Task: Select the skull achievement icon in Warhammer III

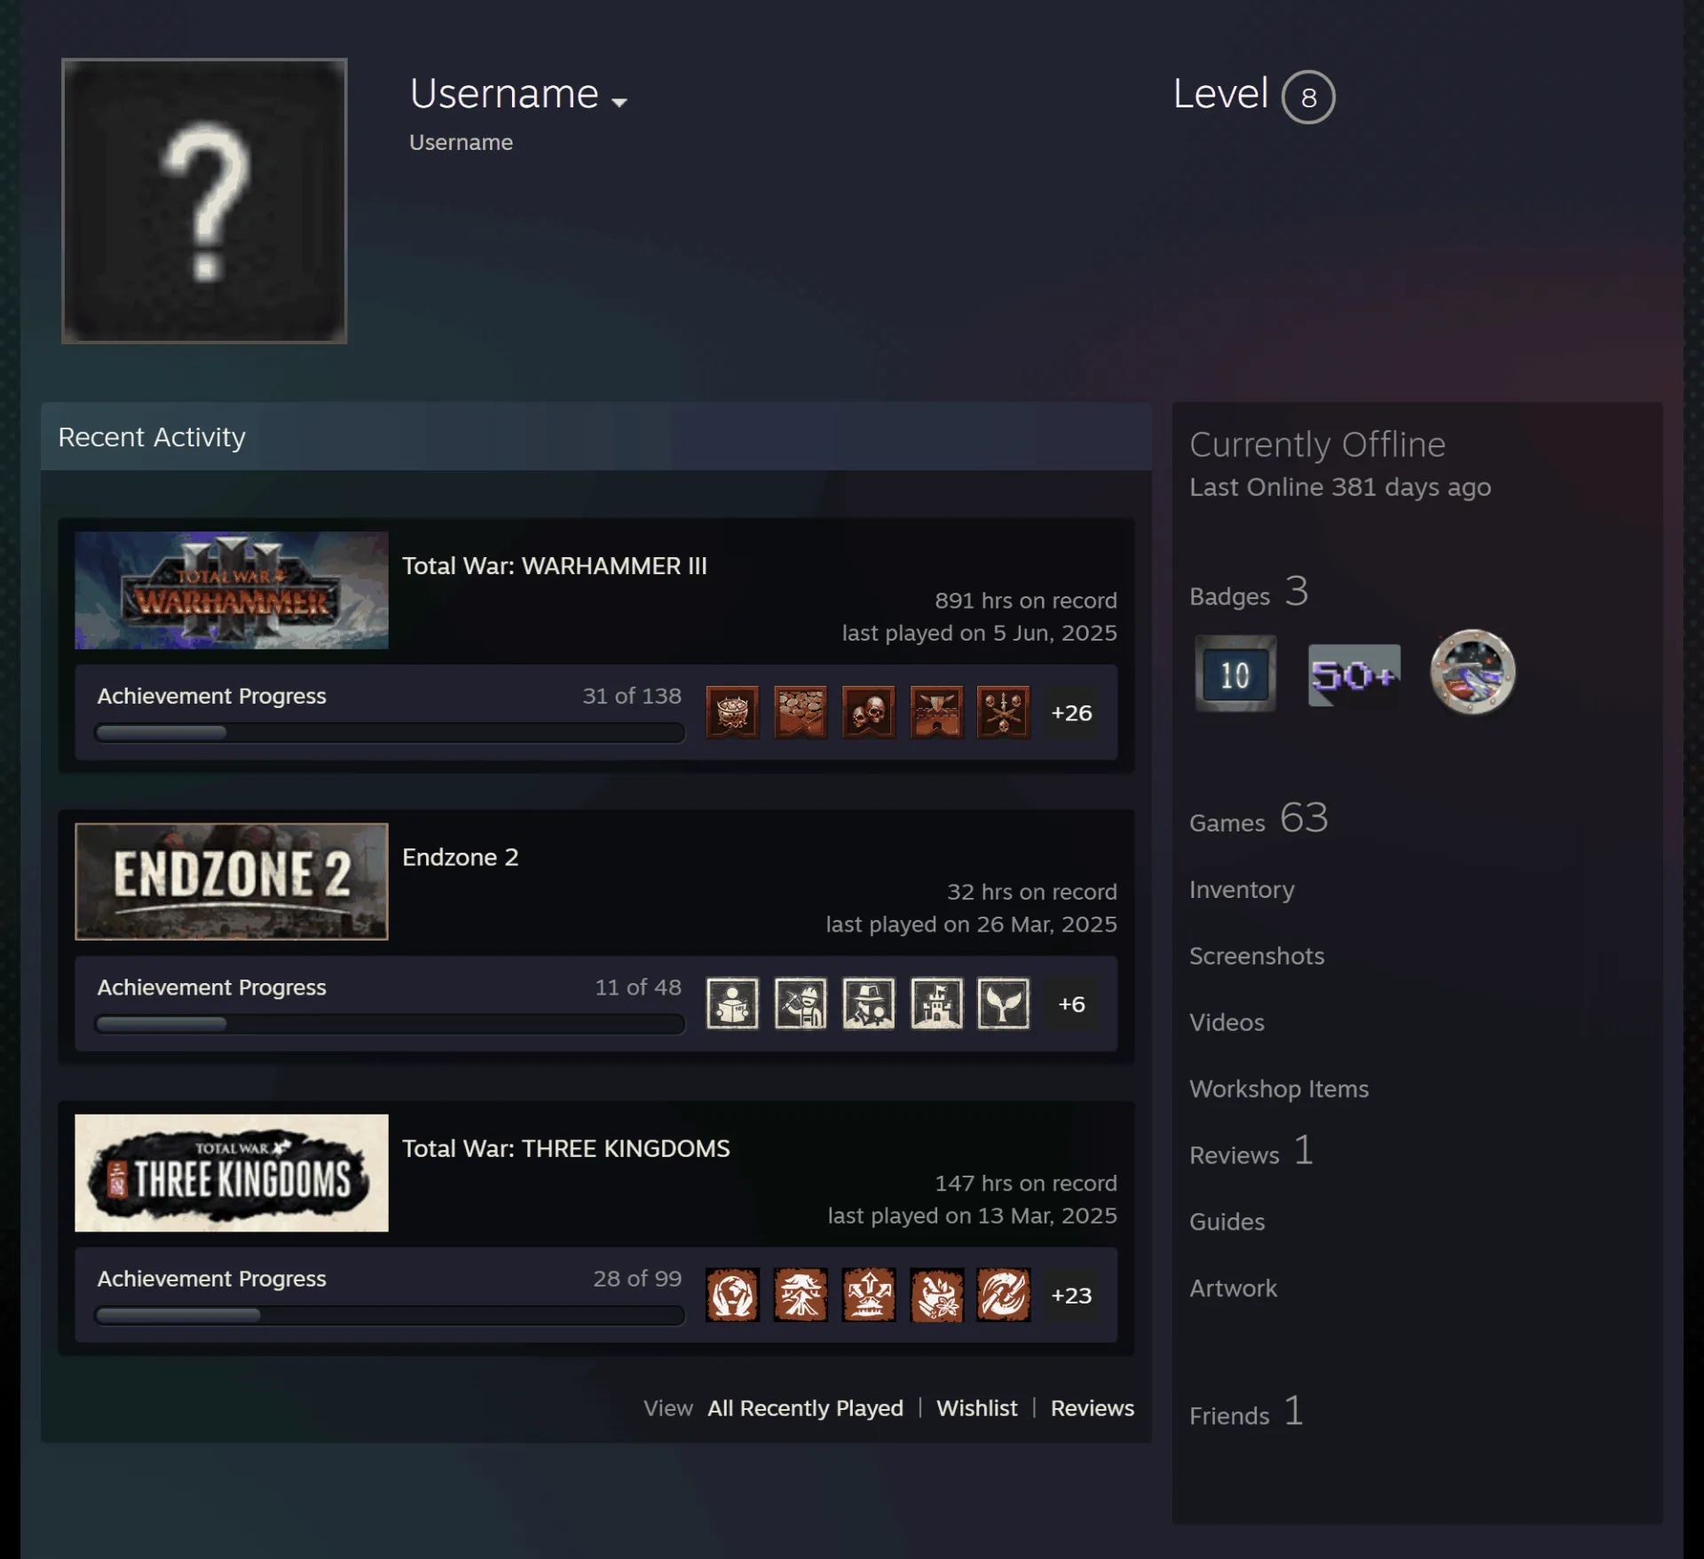Action: pyautogui.click(x=868, y=712)
